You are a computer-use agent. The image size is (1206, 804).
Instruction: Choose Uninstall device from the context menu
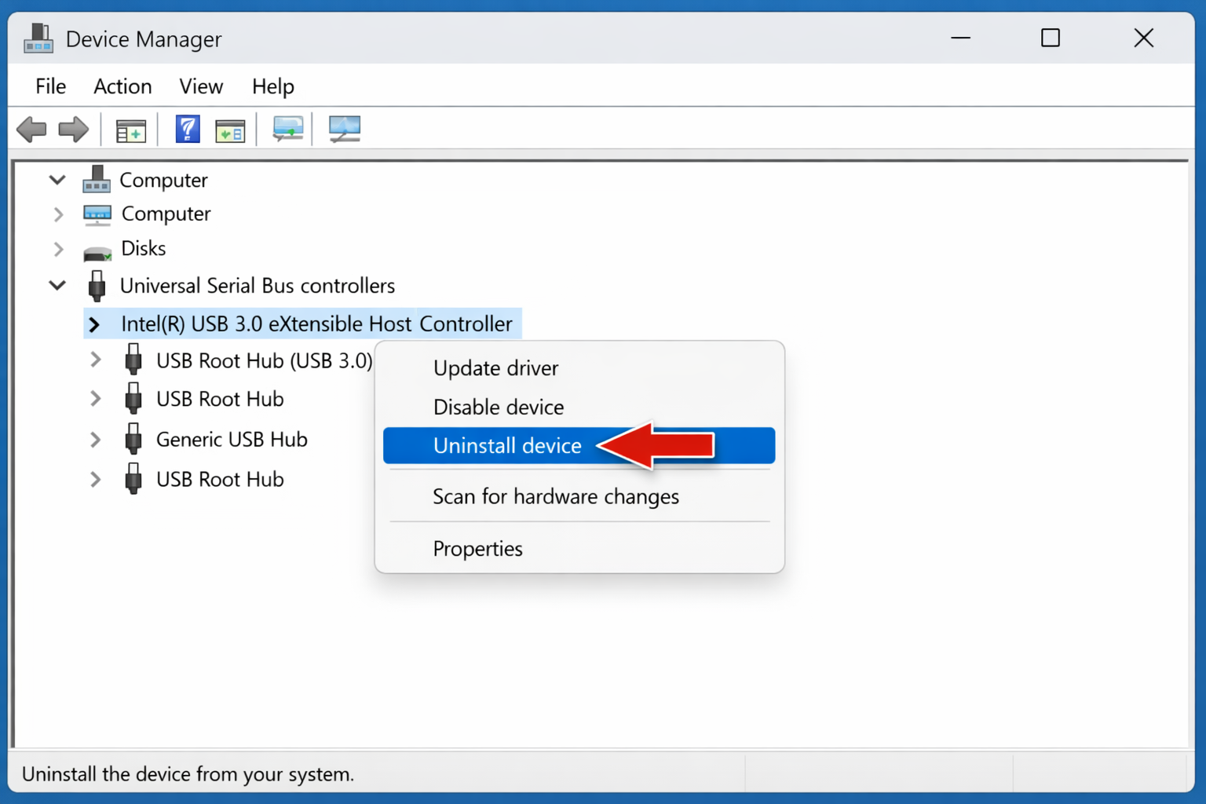point(507,445)
